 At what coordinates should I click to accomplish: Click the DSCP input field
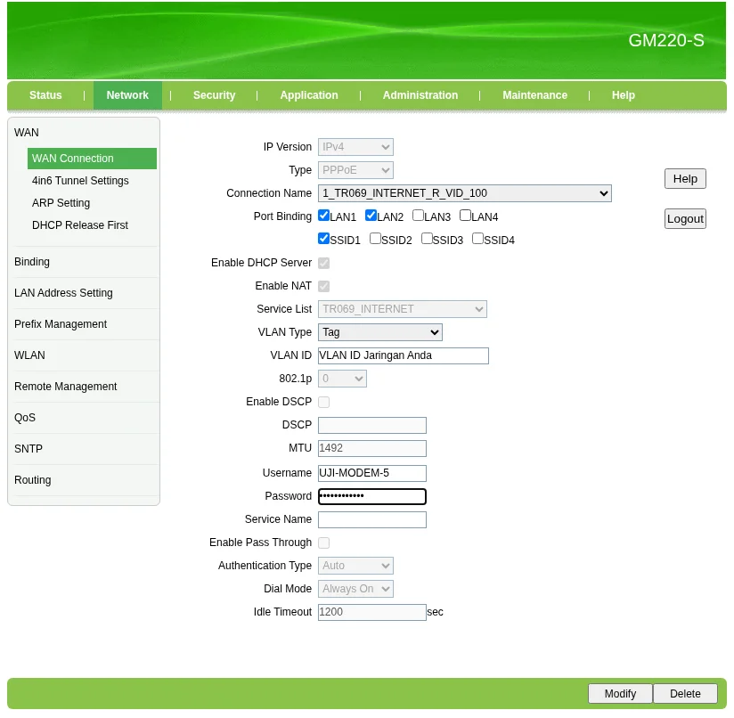pyautogui.click(x=371, y=426)
